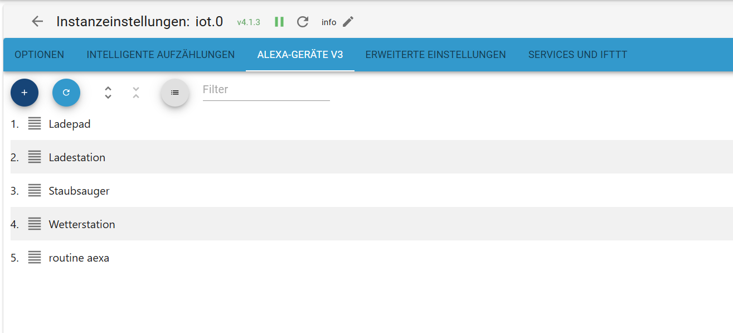Viewport: 733px width, 333px height.
Task: Click the restart instance icon
Action: pos(303,22)
